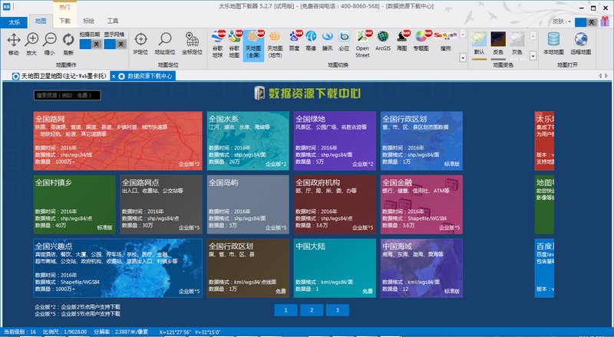Image resolution: width=614 pixels, height=337 pixels.
Task: Switch to ArcGIS map source
Action: click(383, 41)
